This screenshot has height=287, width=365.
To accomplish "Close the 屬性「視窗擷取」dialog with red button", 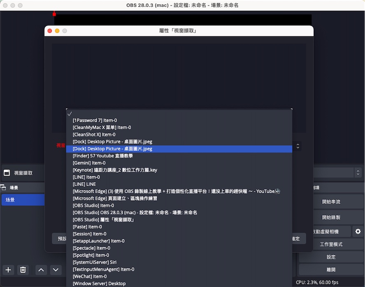I will click(x=49, y=31).
